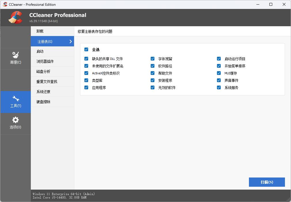The width and height of the screenshot is (291, 202).
Task: Toggle the 全选 checkbox
Action: tap(86, 50)
